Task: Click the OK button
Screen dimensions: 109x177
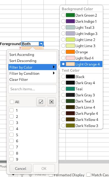Action: (x=44, y=168)
